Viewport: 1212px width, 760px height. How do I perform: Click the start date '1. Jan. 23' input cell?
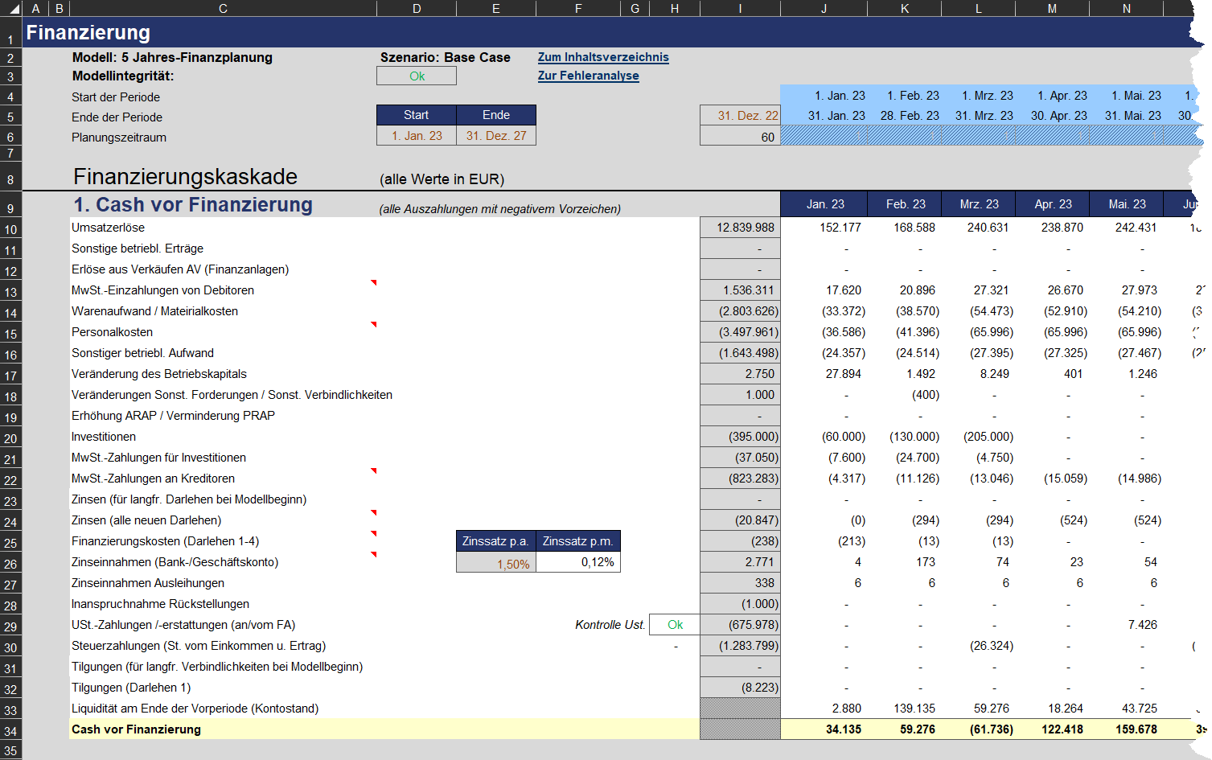pyautogui.click(x=417, y=136)
